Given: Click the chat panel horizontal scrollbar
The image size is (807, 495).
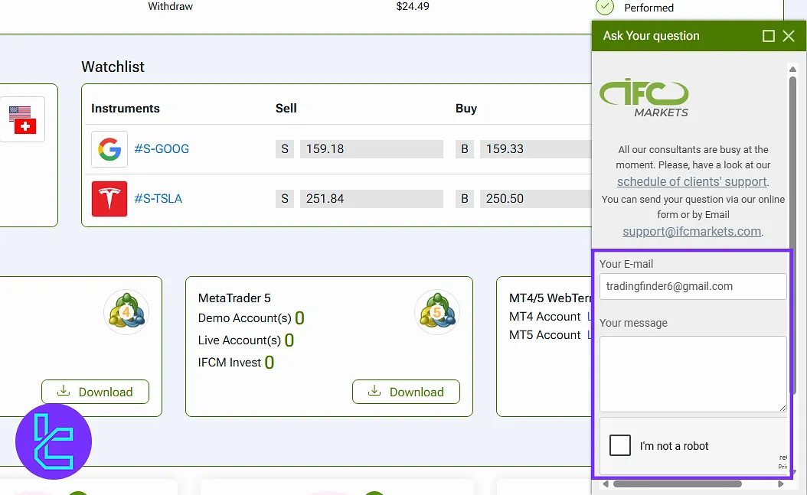Looking at the screenshot, I should click(x=677, y=484).
